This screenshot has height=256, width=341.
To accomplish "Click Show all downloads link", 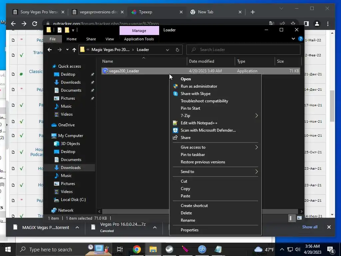I will [310, 227].
